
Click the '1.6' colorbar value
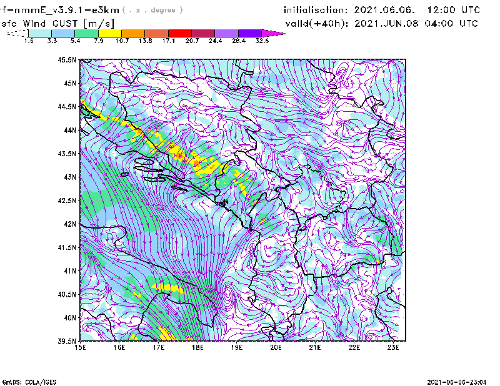tap(29, 41)
